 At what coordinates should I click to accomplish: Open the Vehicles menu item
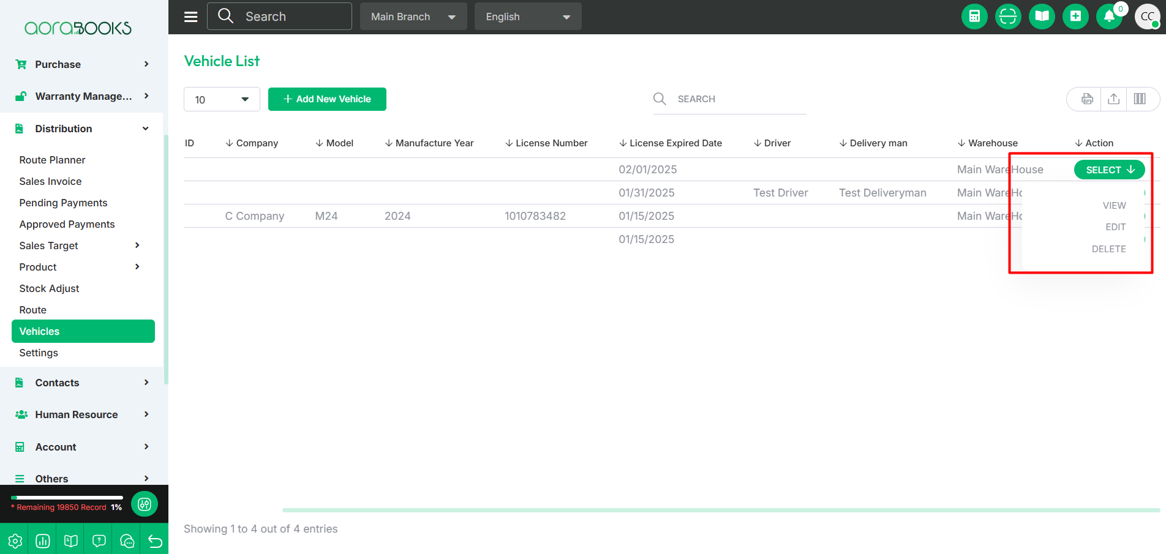(x=83, y=331)
